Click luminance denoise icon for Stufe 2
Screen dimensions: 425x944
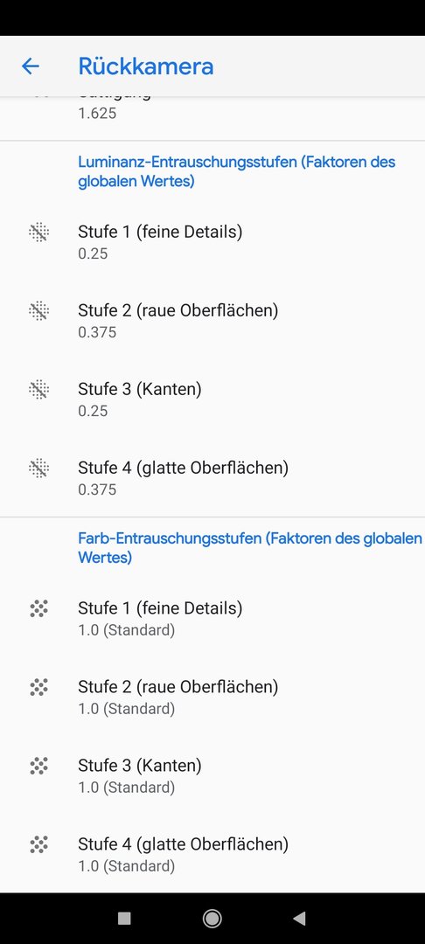click(x=39, y=311)
